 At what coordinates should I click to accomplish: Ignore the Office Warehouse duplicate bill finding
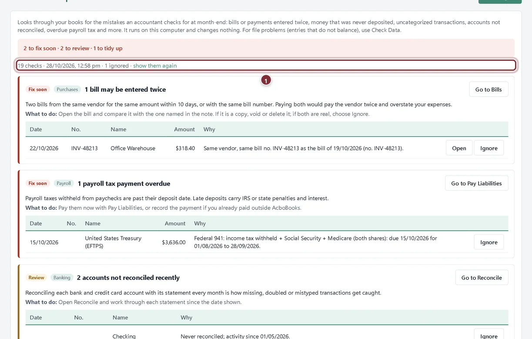[489, 148]
